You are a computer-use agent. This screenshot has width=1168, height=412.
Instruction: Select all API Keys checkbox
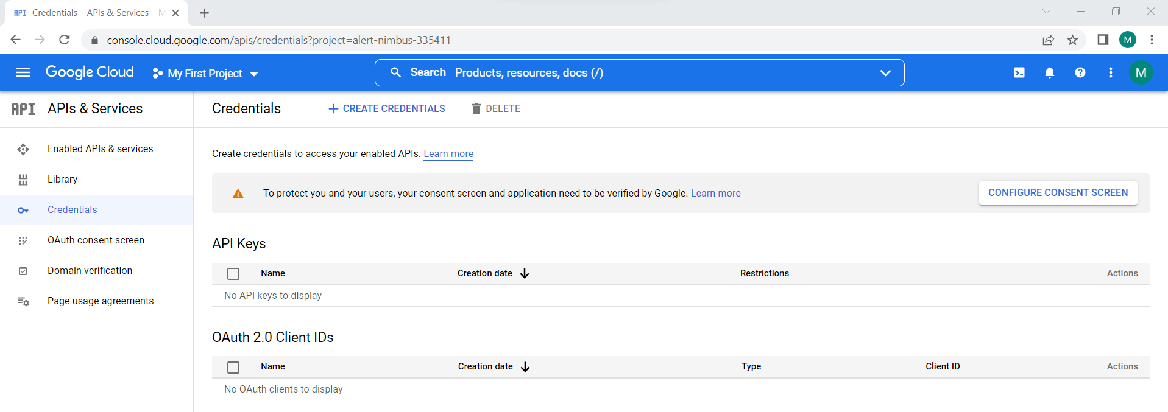point(233,274)
